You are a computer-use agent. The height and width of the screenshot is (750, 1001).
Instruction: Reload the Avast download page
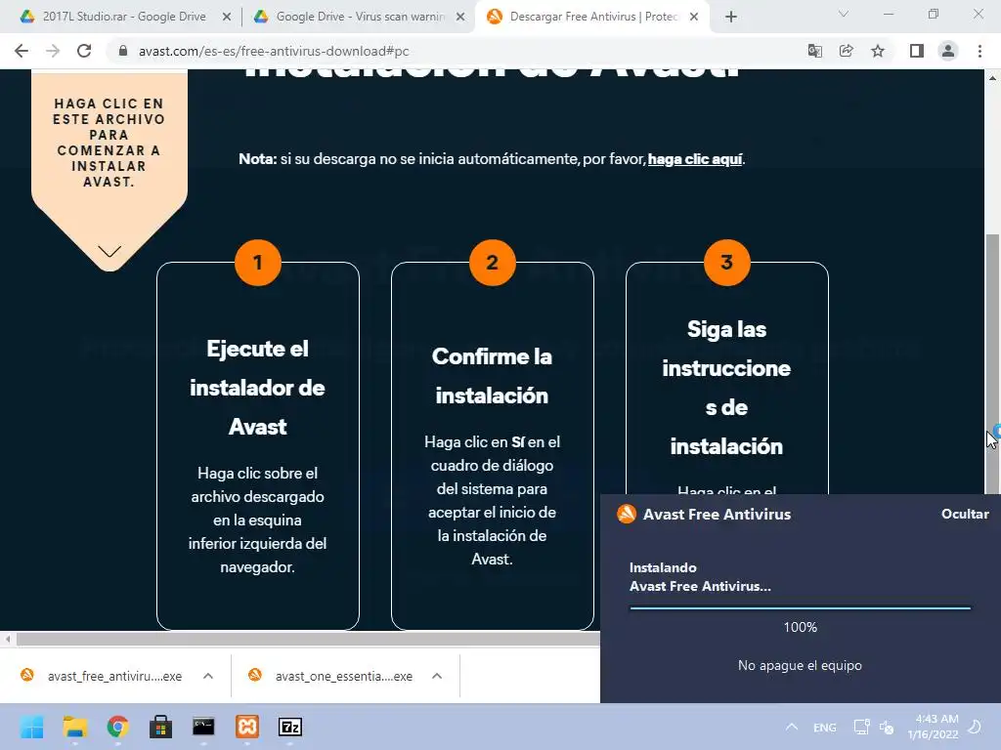pos(84,51)
